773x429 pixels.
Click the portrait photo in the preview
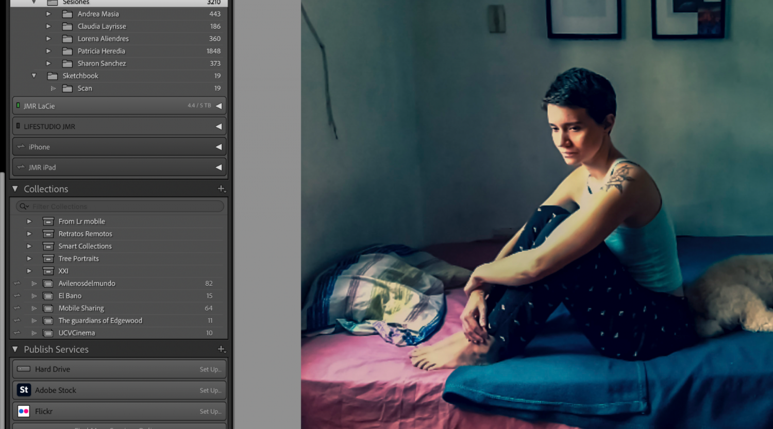pyautogui.click(x=537, y=214)
